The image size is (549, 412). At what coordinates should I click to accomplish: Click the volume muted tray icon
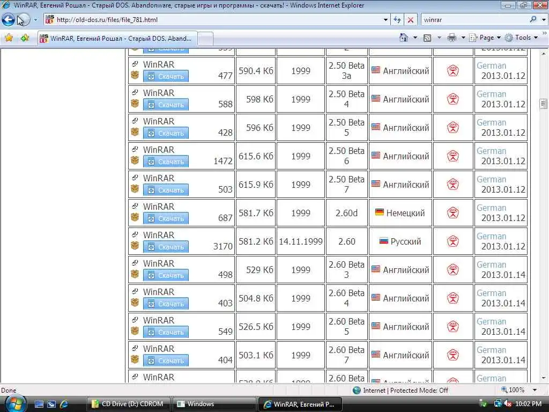pyautogui.click(x=508, y=403)
